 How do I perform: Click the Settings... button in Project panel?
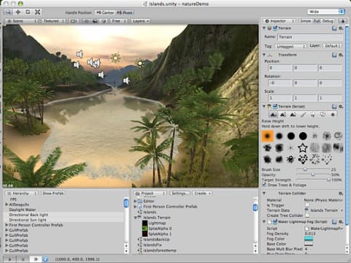point(180,194)
